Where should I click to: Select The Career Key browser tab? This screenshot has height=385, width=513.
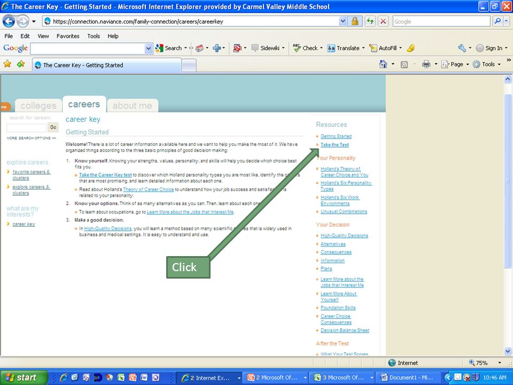click(x=107, y=65)
